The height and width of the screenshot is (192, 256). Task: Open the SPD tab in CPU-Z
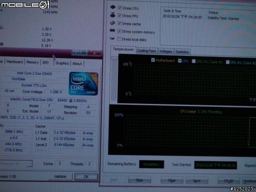pos(45,63)
